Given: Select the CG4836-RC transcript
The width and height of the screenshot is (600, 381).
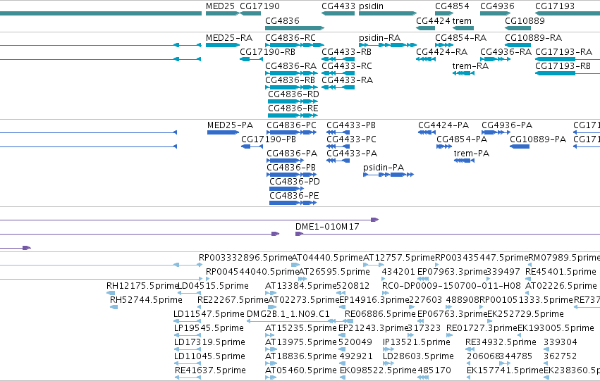Looking at the screenshot, I should click(x=295, y=45).
